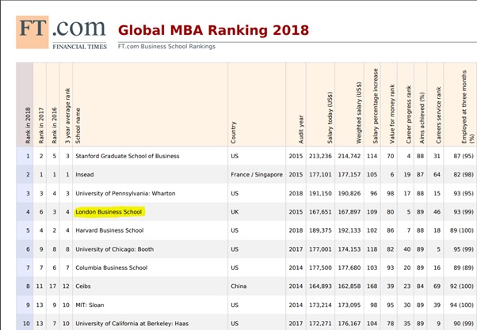Click the highlighted London Business School name
Screen dimensions: 477x330
click(109, 212)
